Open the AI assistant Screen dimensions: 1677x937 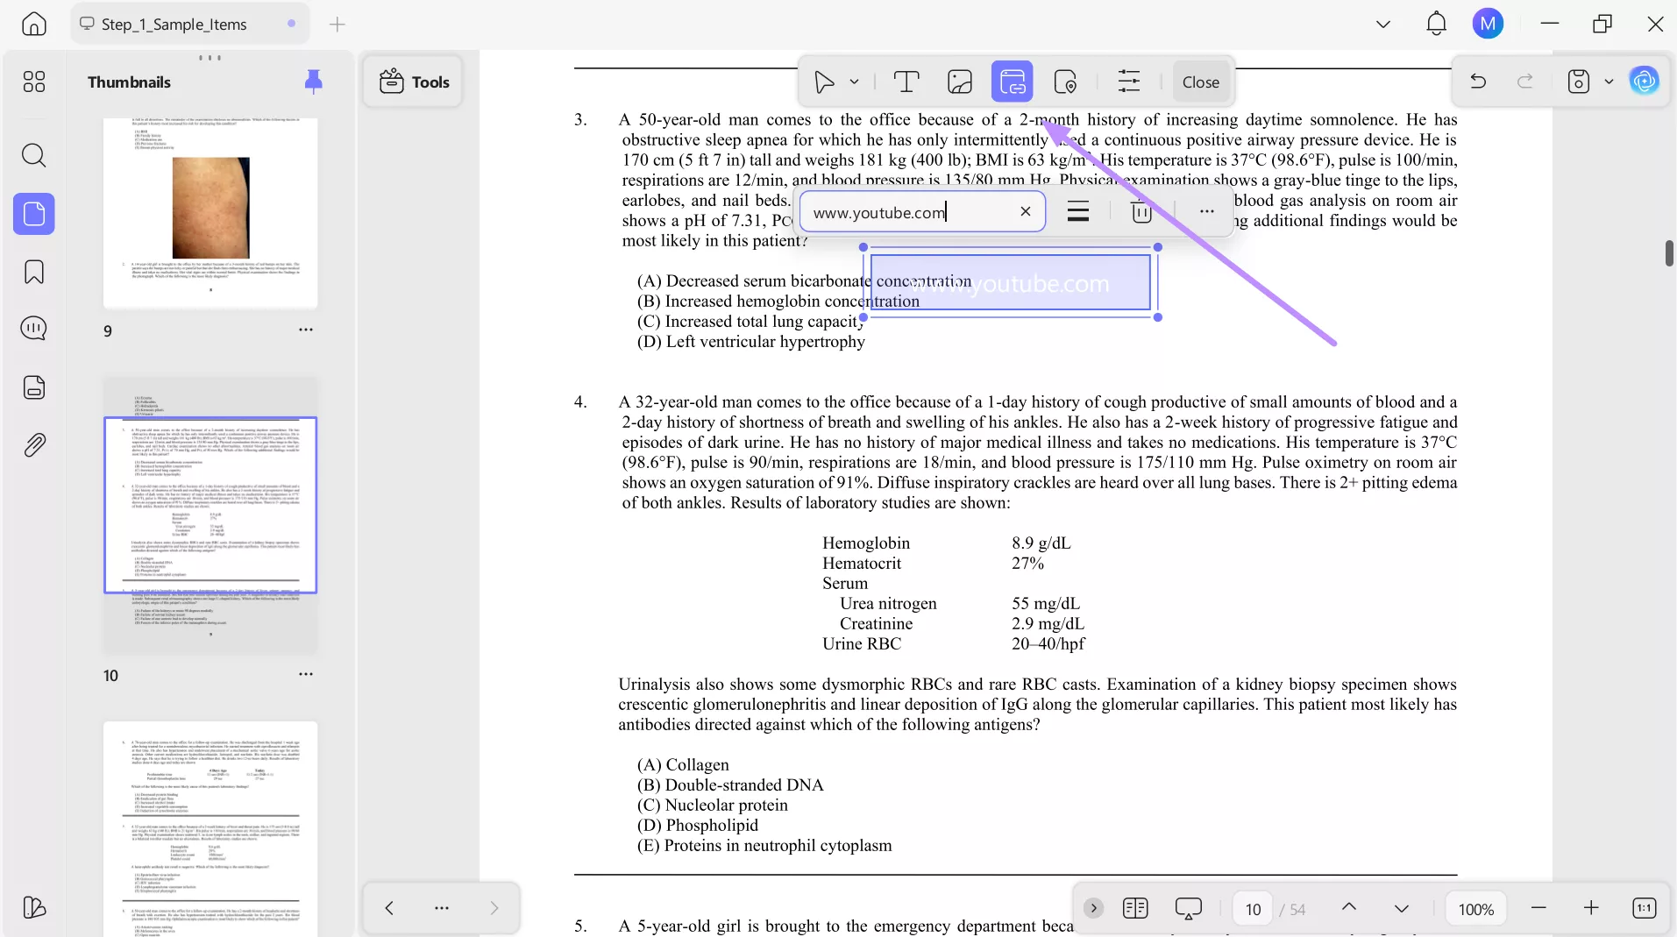click(1646, 81)
